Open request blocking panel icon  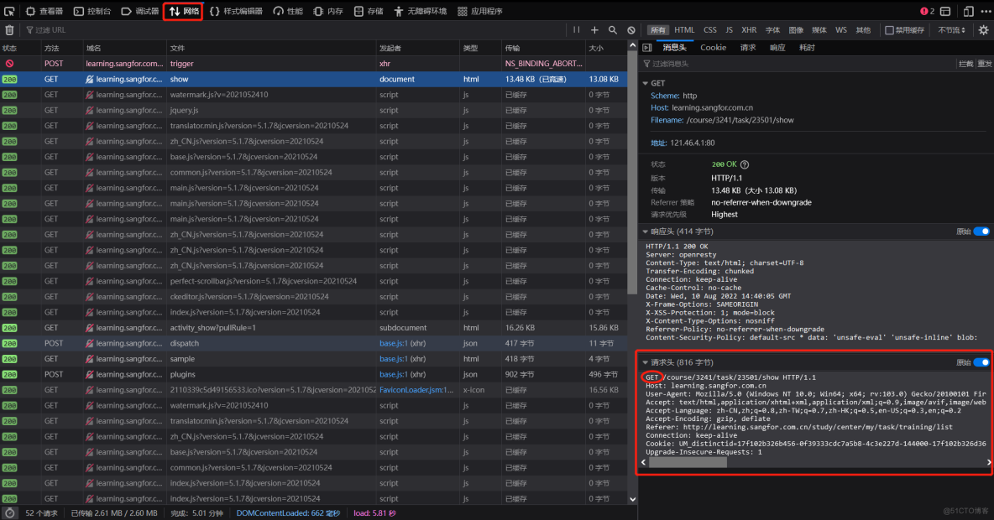pyautogui.click(x=631, y=30)
